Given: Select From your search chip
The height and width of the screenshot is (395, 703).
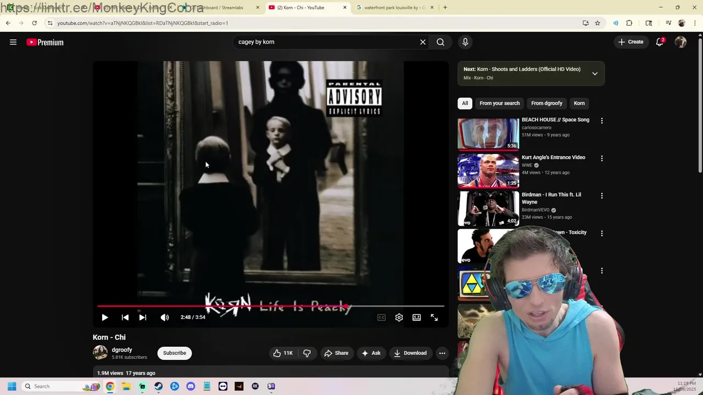Looking at the screenshot, I should pyautogui.click(x=499, y=103).
